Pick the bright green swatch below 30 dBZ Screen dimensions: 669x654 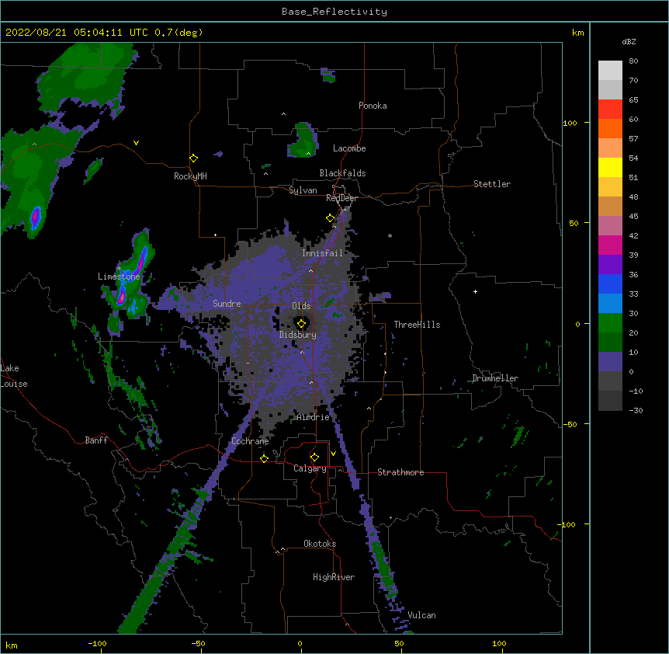[610, 323]
